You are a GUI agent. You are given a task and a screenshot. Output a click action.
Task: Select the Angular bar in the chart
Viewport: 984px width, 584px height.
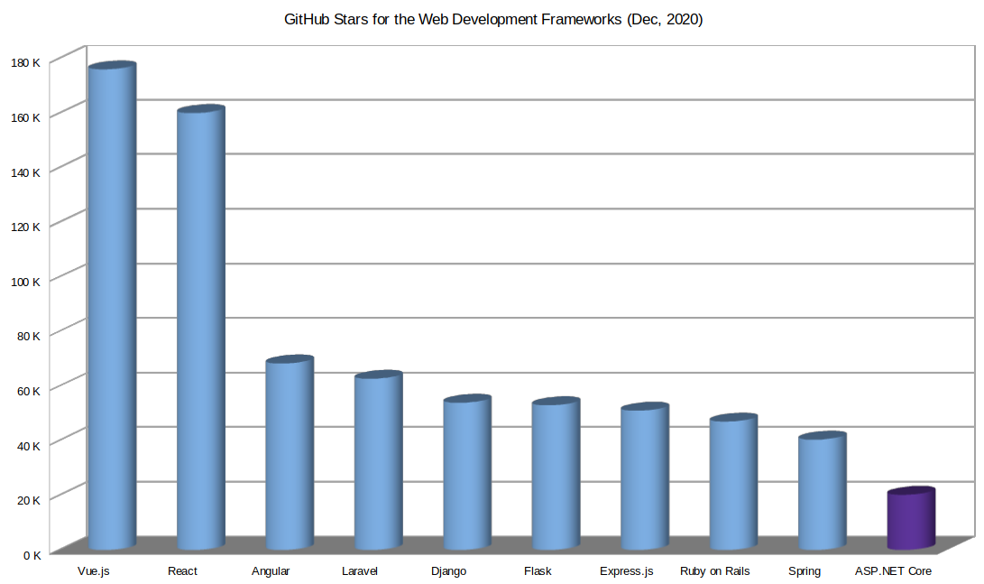pos(290,453)
